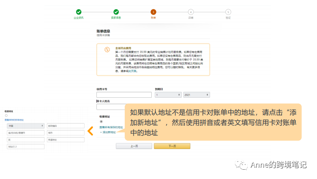Select step 4 店铺 circle
This screenshot has width=317, height=179.
pos(191,12)
